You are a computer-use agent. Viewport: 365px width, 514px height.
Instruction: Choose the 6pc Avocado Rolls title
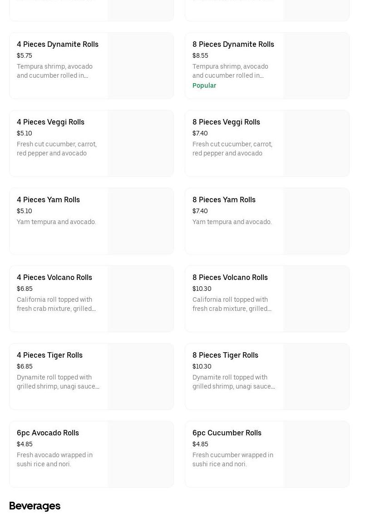coord(48,433)
